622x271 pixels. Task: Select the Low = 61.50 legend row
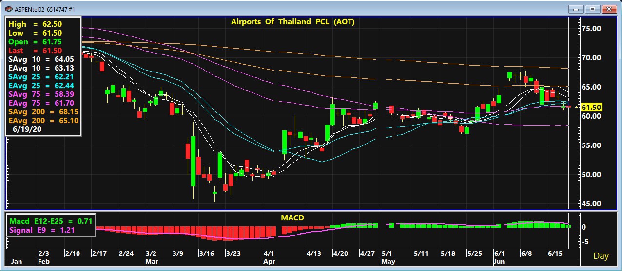tap(35, 33)
